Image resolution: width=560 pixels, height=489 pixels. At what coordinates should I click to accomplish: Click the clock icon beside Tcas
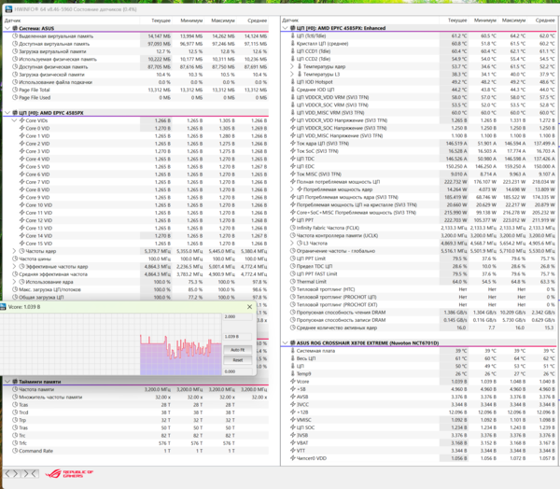tap(15, 405)
